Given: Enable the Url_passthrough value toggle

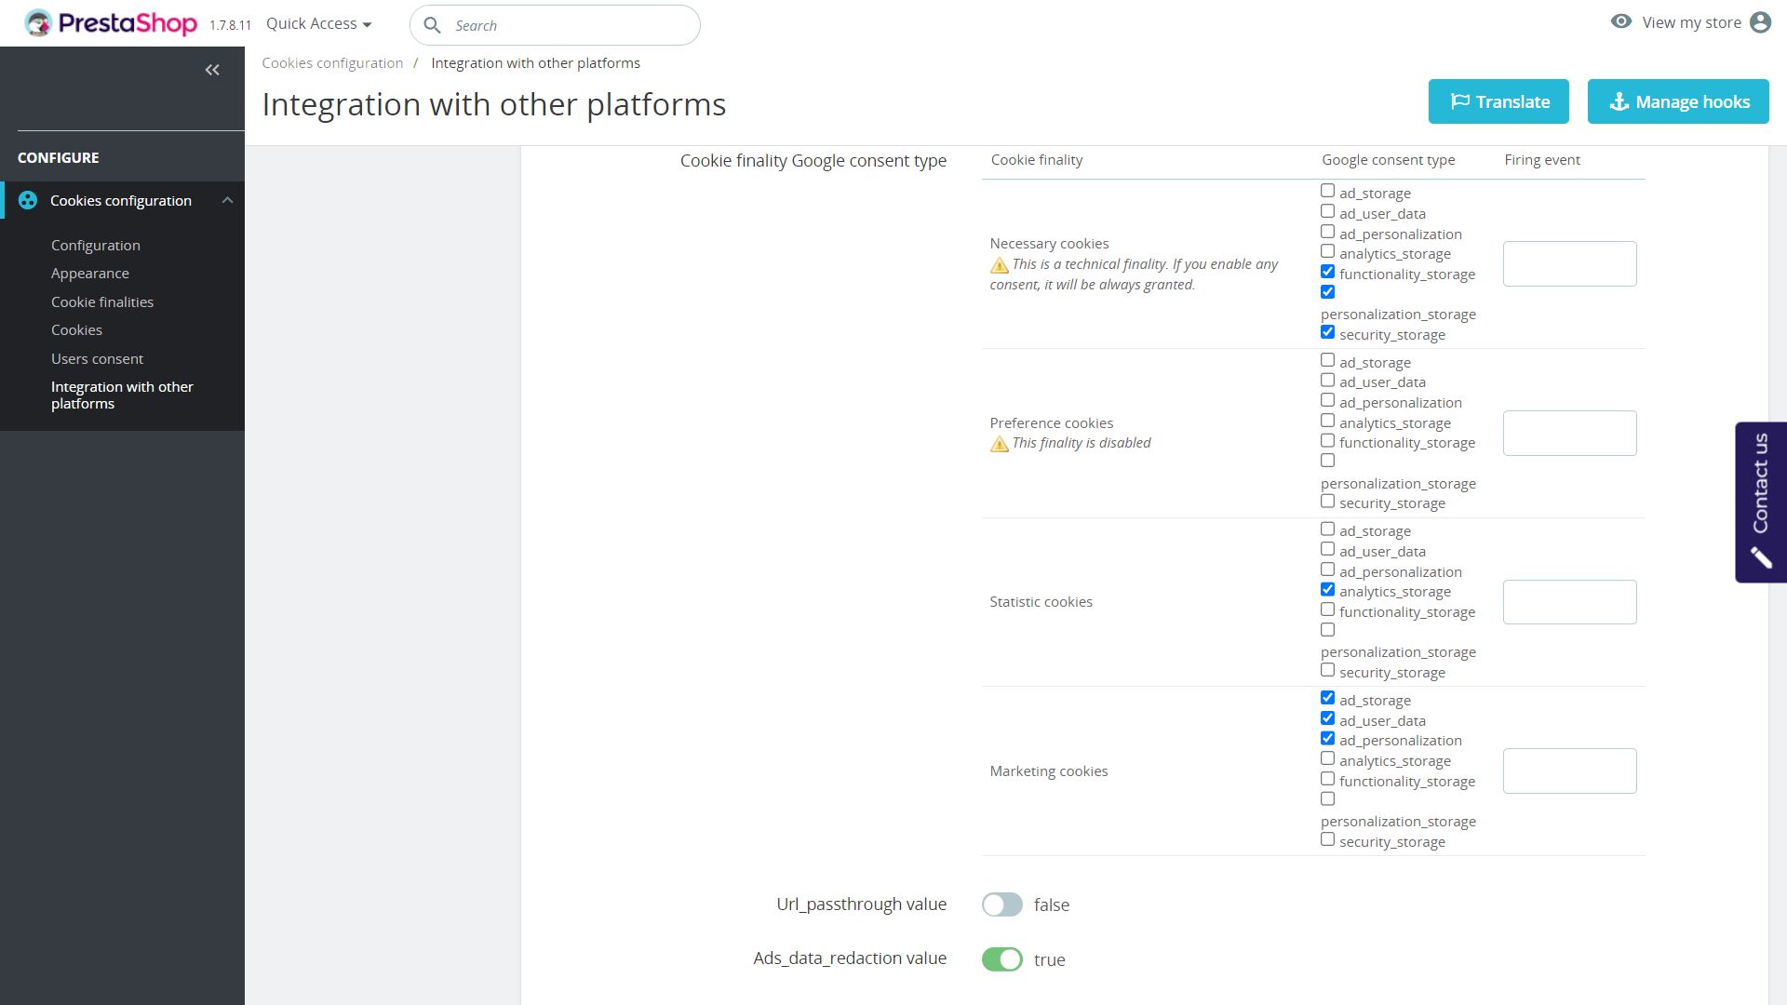Looking at the screenshot, I should click(1001, 904).
